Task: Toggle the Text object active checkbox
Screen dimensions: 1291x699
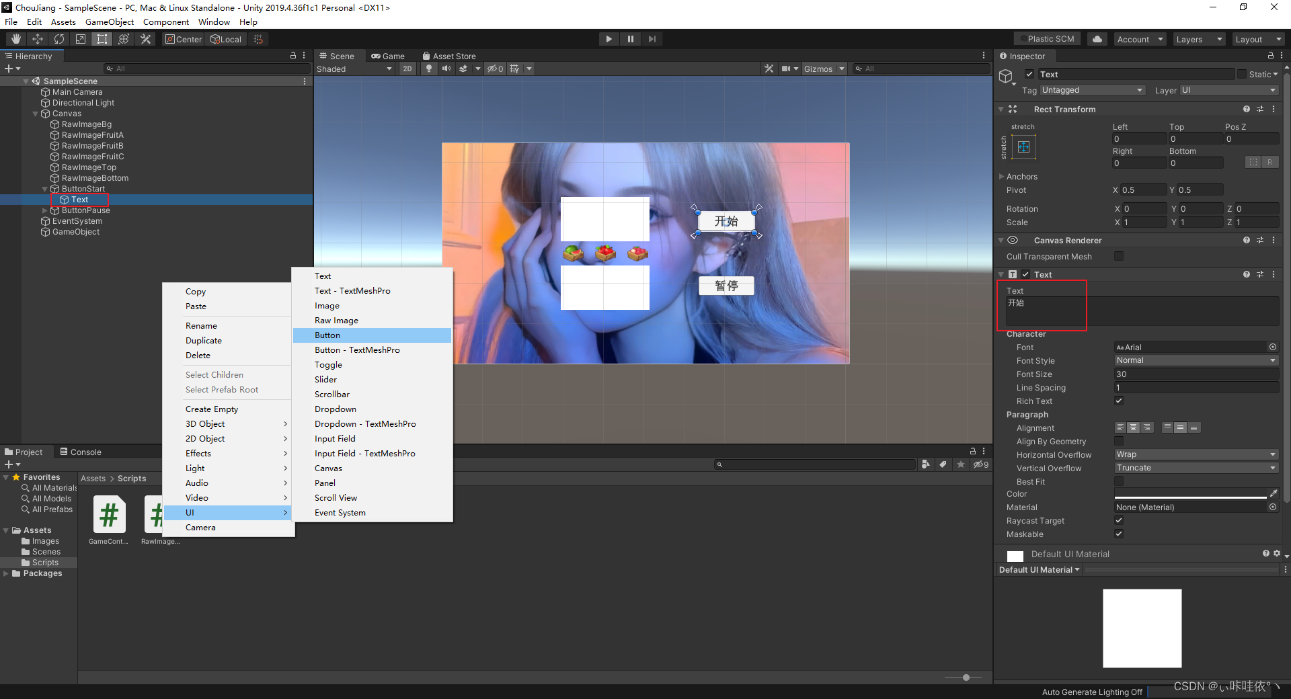Action: [1029, 74]
